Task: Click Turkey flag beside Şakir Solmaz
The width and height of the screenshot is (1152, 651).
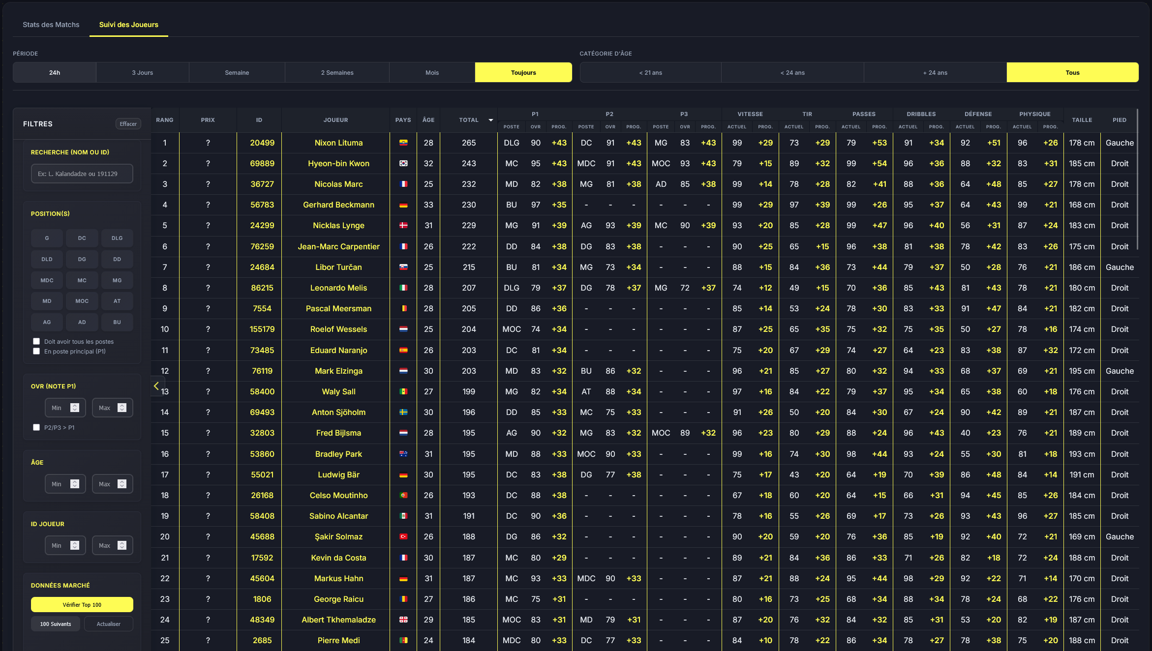Action: [403, 536]
